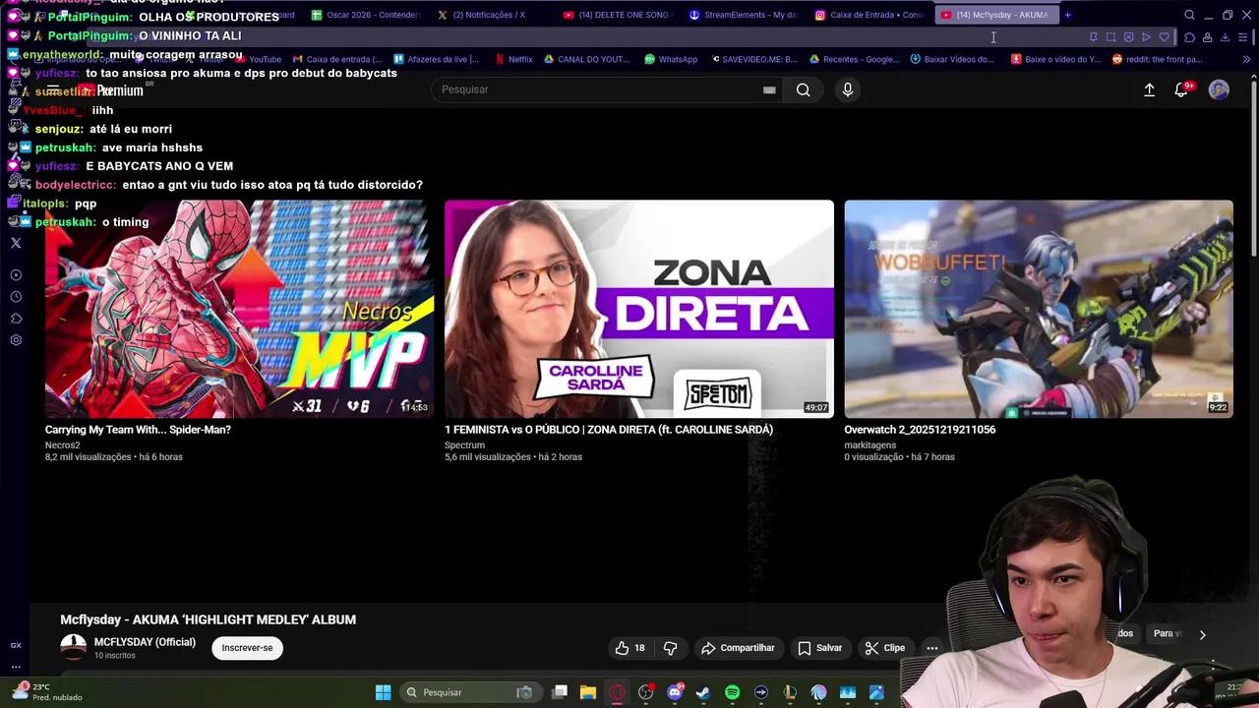
Task: Activate voice search microphone icon
Action: tap(848, 89)
